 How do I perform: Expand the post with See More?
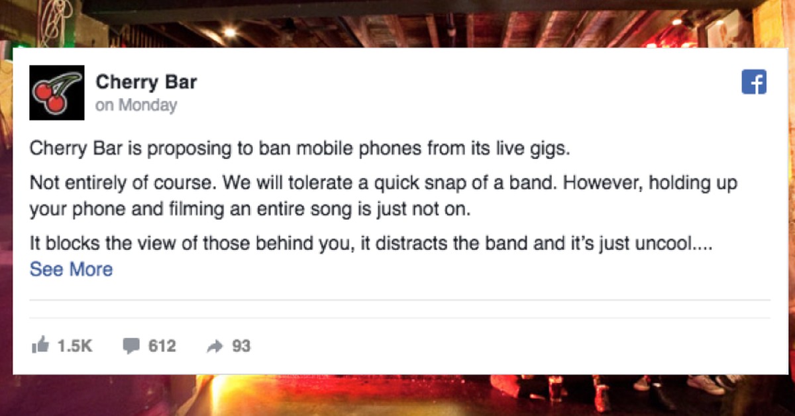71,270
